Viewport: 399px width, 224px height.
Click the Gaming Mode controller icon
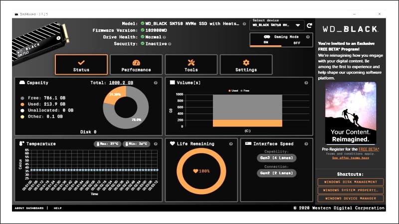267,37
